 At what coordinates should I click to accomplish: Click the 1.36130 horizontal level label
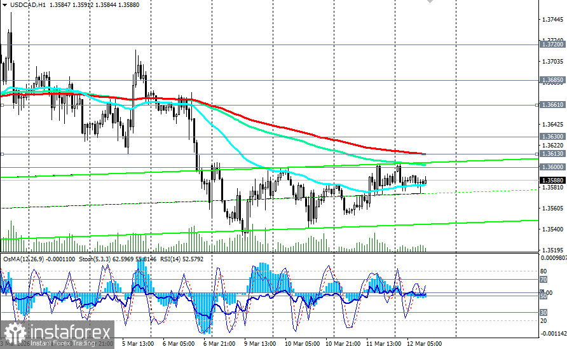[552, 154]
